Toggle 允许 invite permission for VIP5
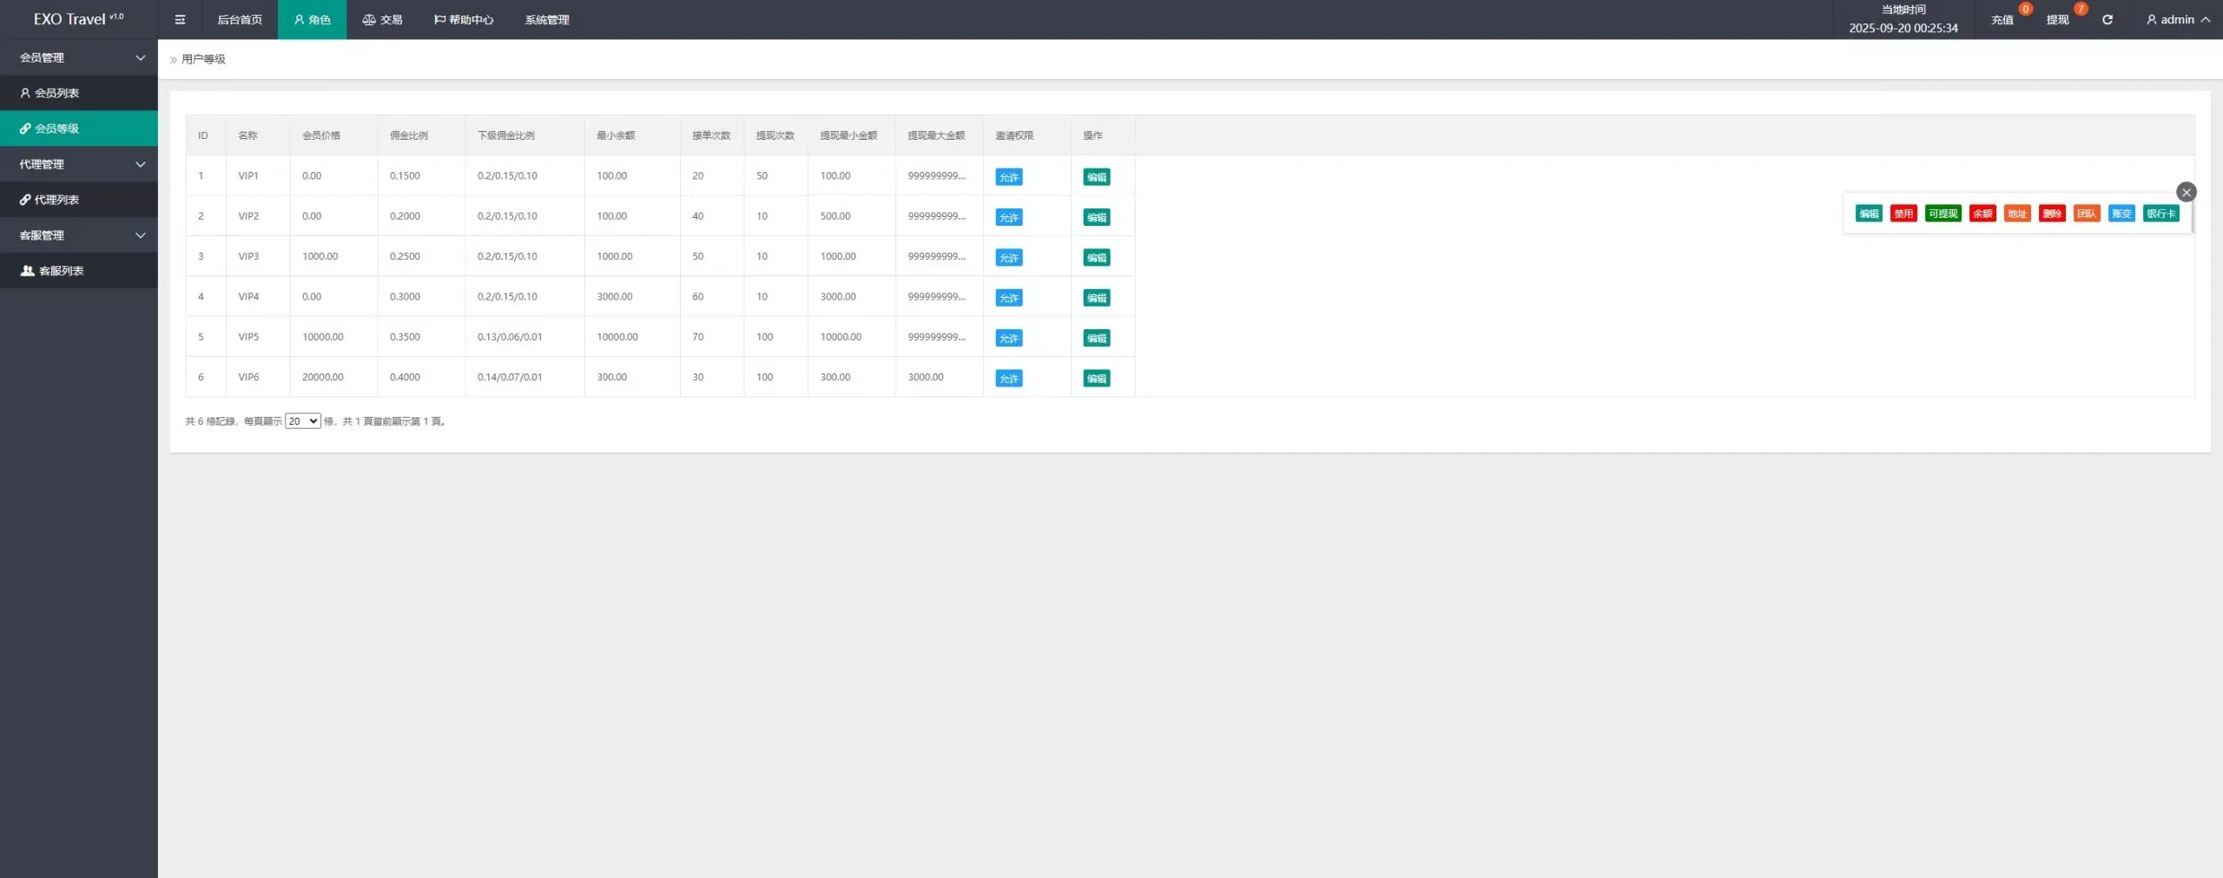Screen dimensions: 2223x878 [x=1009, y=338]
